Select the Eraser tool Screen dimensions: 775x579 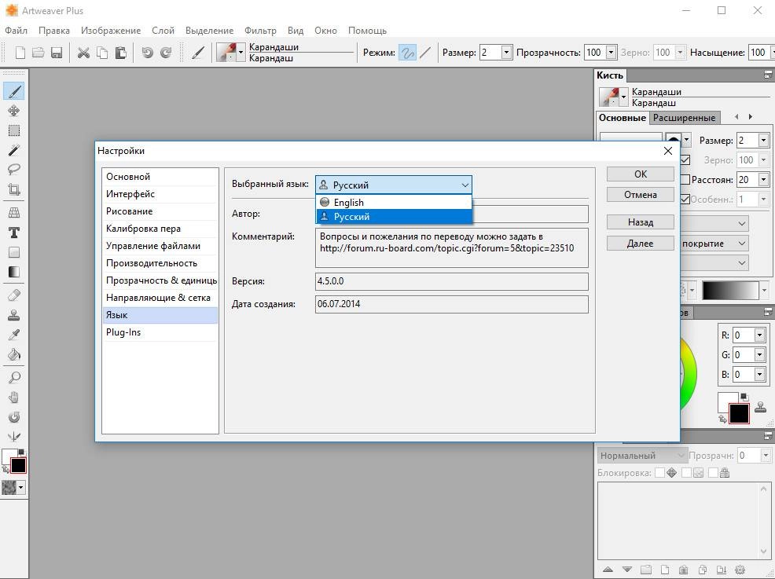(14, 295)
